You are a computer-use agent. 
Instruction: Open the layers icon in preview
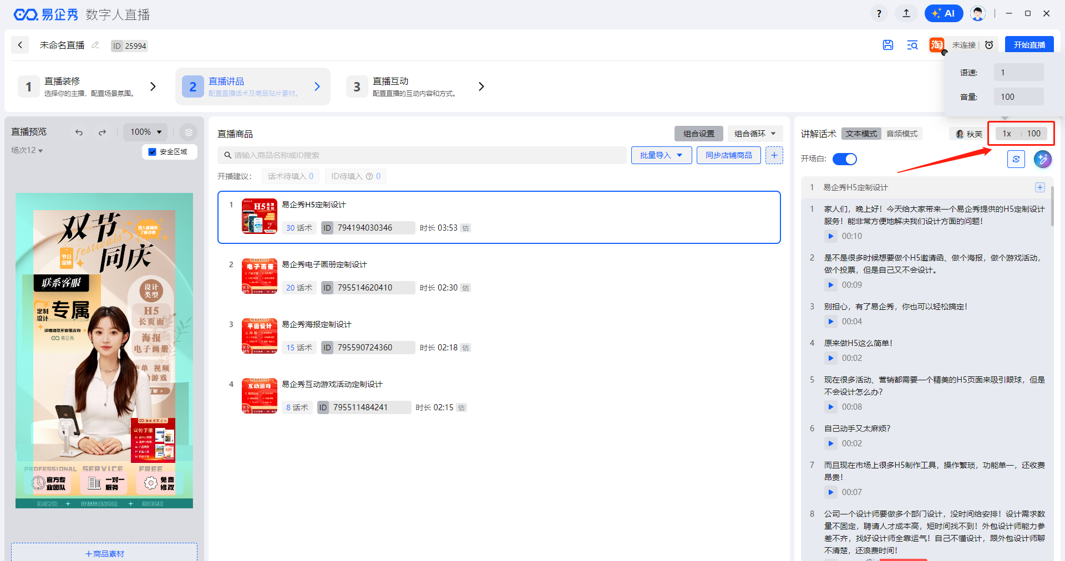click(x=189, y=132)
